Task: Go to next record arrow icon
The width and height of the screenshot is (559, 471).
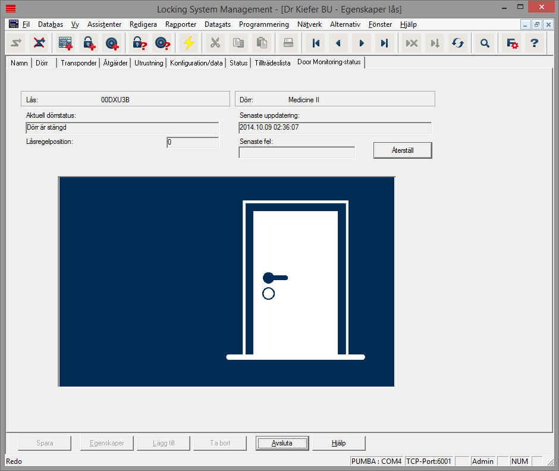Action: [x=362, y=43]
